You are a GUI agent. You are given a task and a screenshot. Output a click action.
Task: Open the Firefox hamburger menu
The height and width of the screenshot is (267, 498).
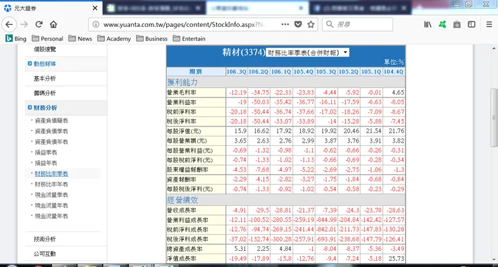(489, 24)
